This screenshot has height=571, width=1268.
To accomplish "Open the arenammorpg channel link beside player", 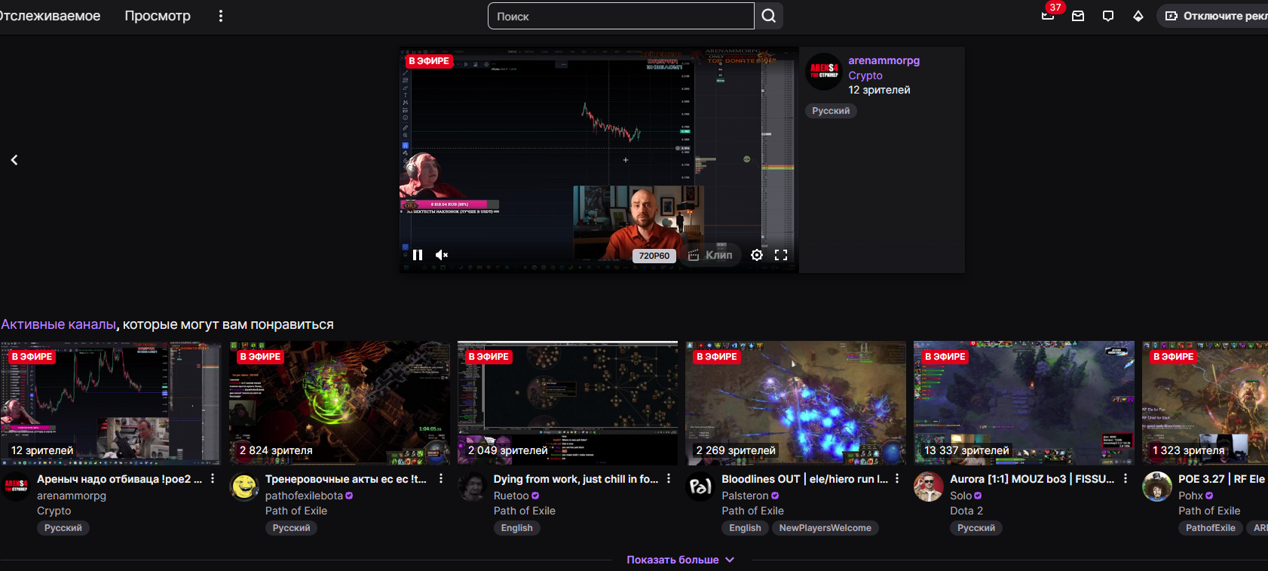I will click(884, 60).
